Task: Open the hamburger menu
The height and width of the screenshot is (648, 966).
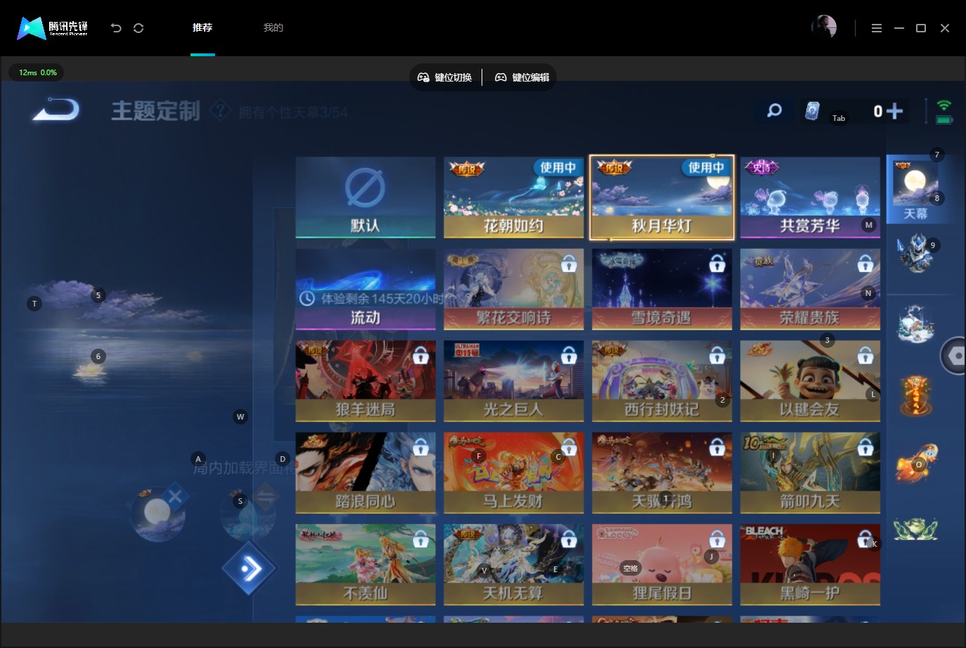Action: 877,28
